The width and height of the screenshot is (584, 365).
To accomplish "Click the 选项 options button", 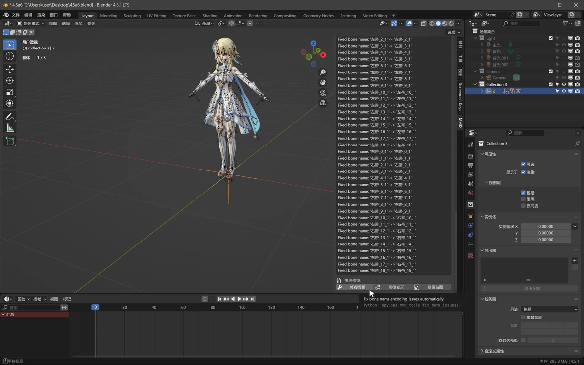I will [454, 32].
